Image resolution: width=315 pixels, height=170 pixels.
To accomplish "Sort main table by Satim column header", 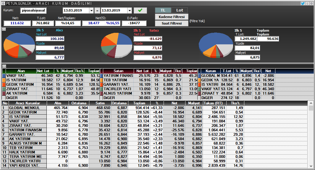I will [x=100, y=103].
